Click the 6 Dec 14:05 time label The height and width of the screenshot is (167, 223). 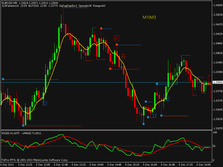pyautogui.click(x=97, y=165)
